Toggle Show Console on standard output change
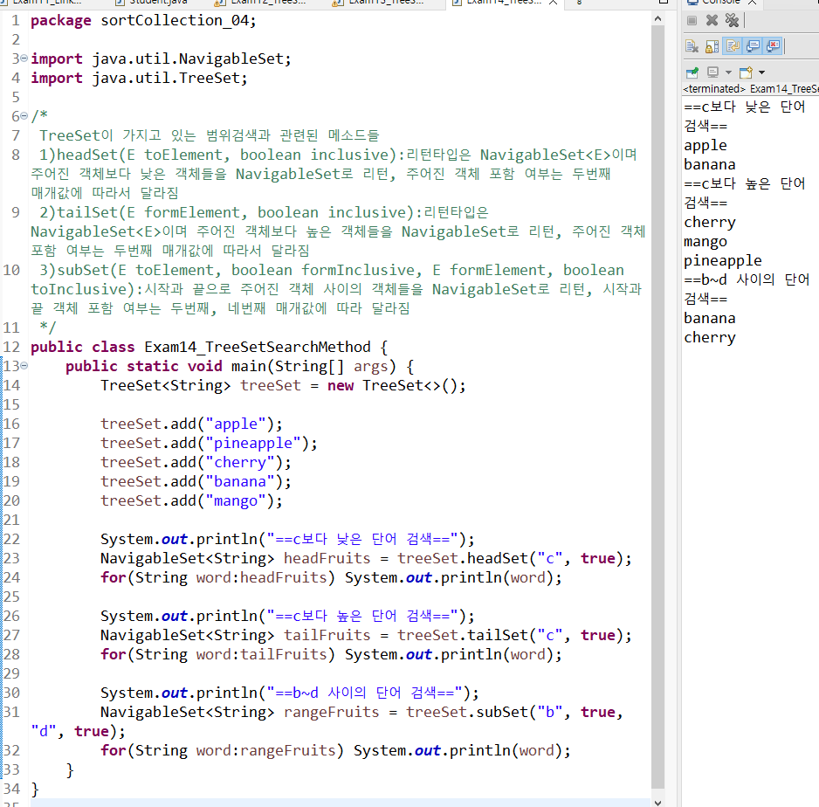This screenshot has width=819, height=807. coord(754,46)
